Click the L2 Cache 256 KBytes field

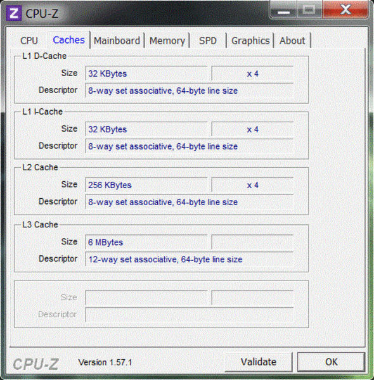146,185
